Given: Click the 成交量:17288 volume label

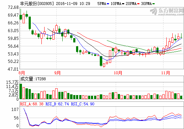Looking at the screenshot, I should tap(33, 79).
